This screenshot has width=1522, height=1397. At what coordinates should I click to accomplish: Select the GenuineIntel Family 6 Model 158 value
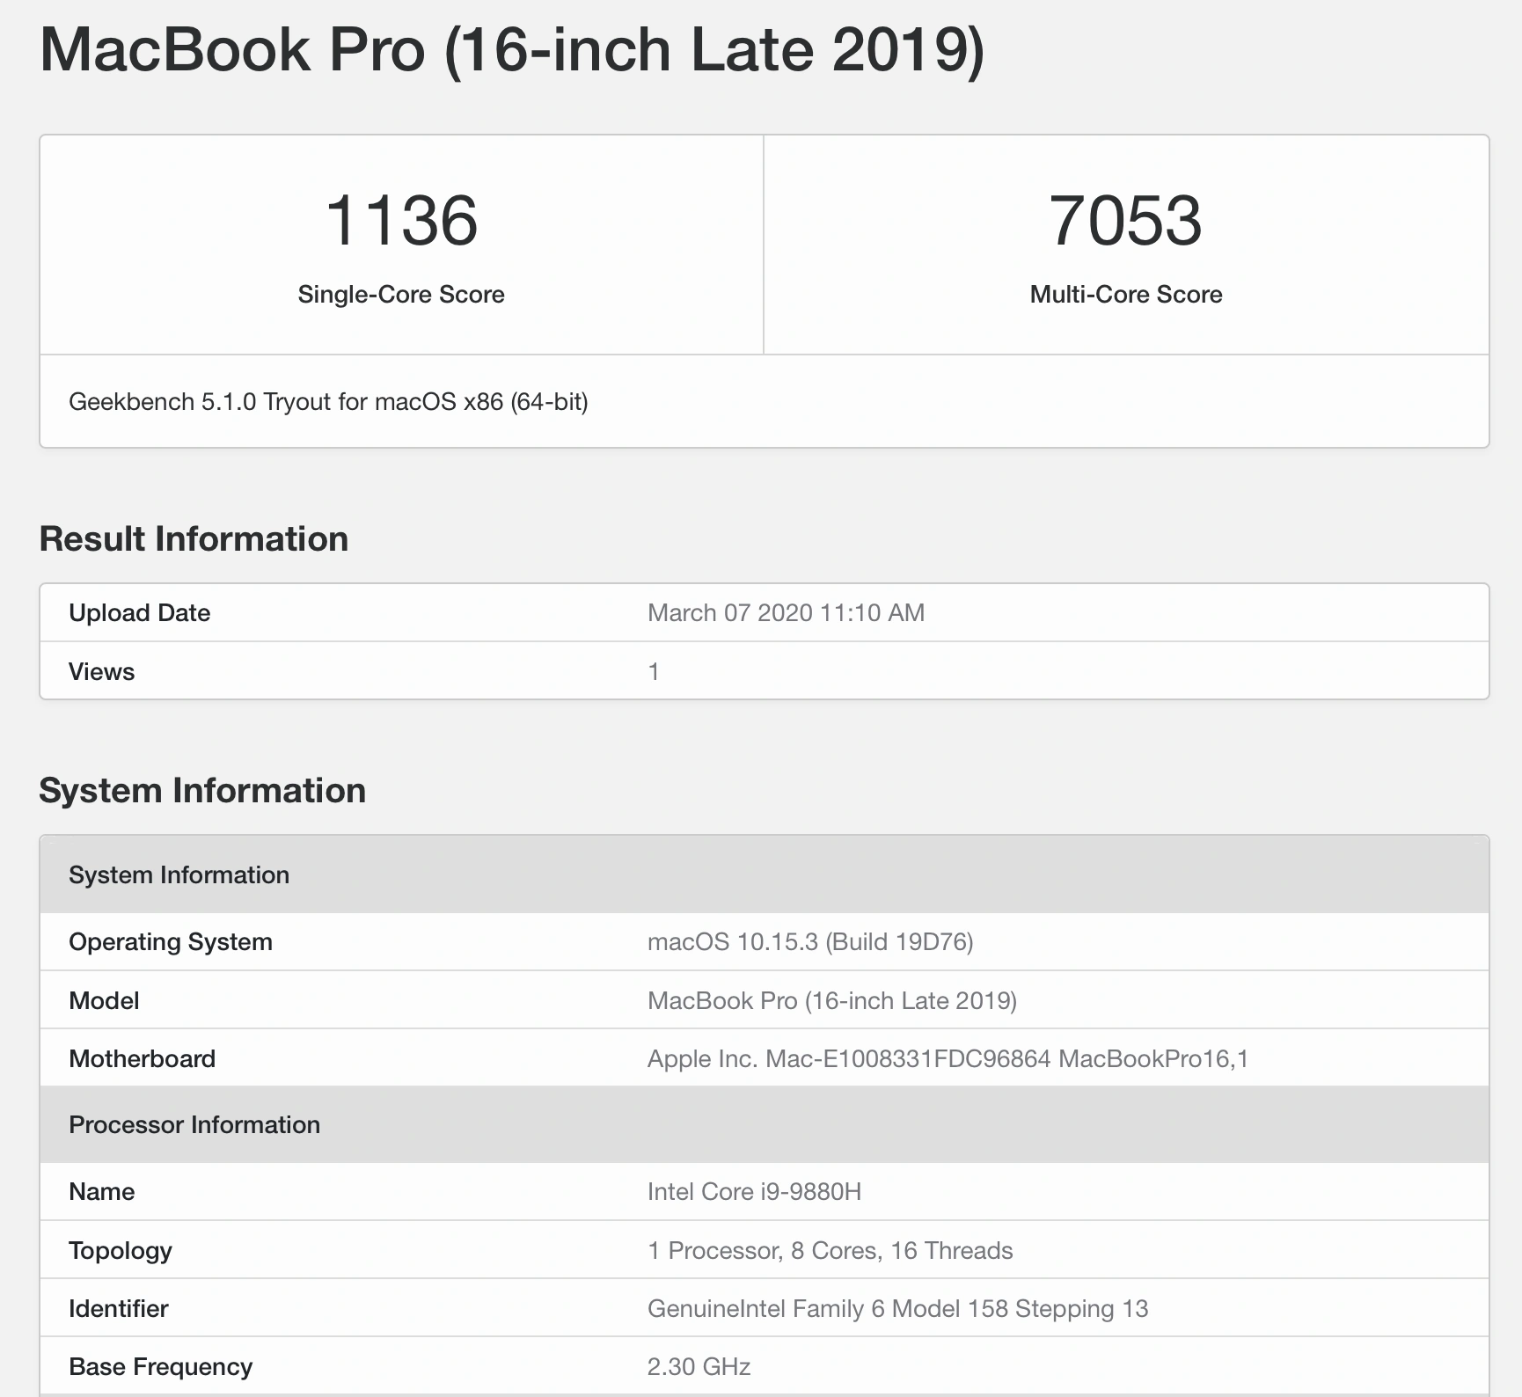coord(897,1308)
